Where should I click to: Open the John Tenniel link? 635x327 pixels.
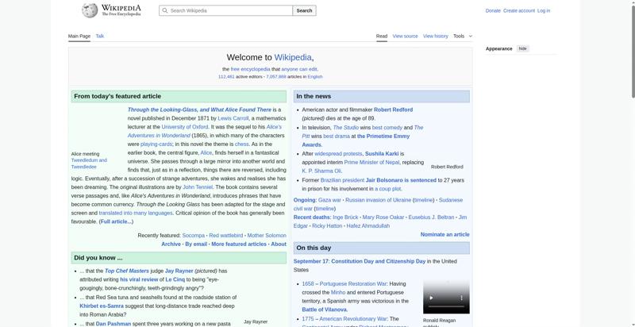coord(198,187)
